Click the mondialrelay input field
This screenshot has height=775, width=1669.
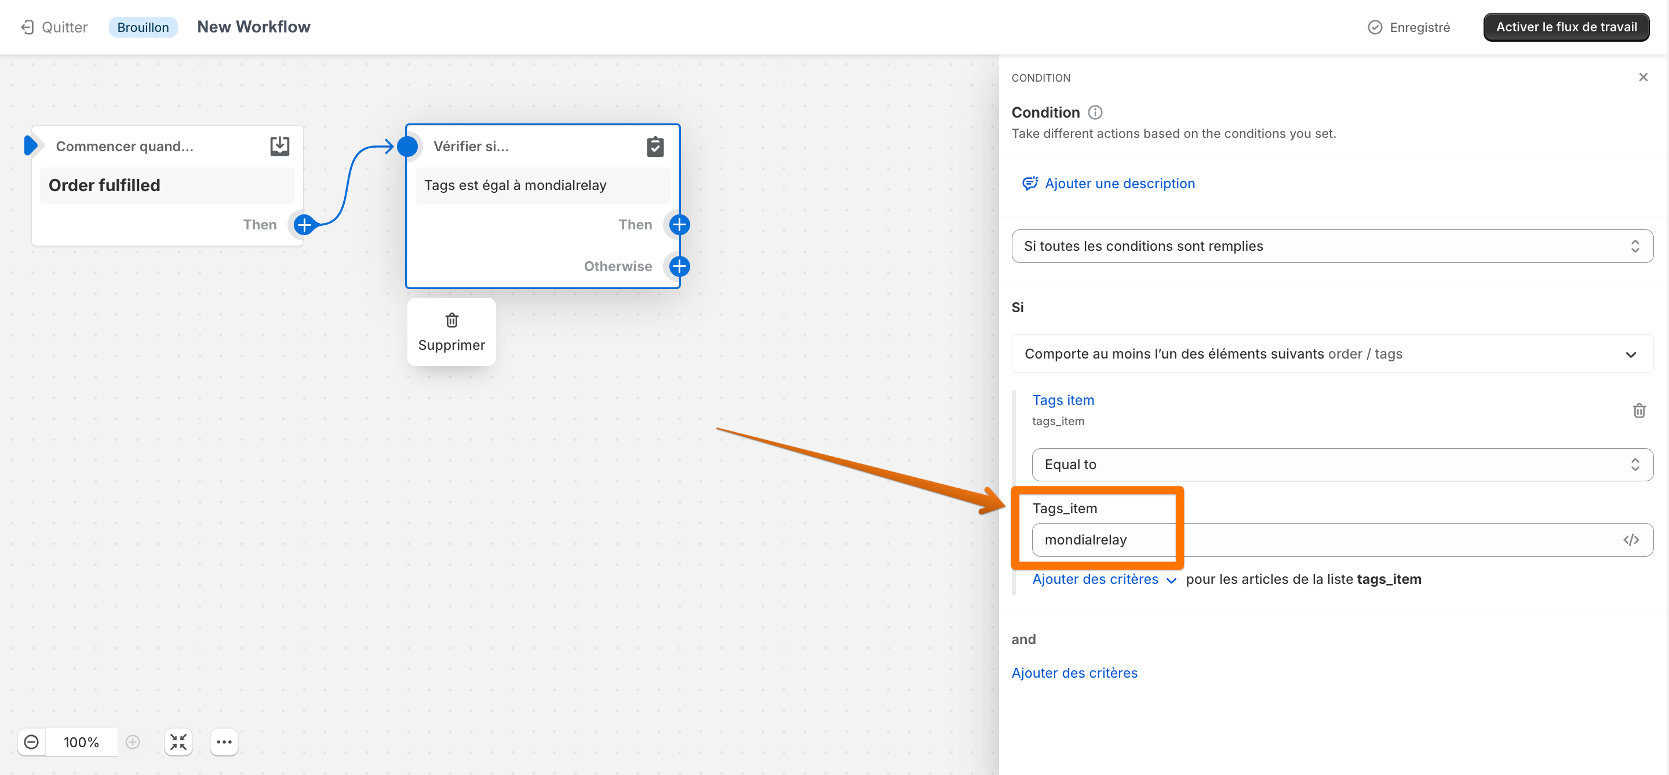point(1342,539)
